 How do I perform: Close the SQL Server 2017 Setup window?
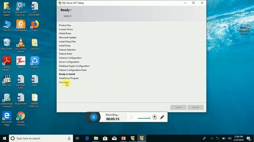[202, 3]
